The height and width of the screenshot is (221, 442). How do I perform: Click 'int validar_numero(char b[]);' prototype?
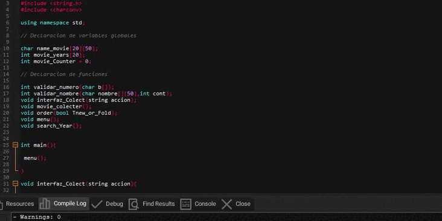tap(68, 87)
